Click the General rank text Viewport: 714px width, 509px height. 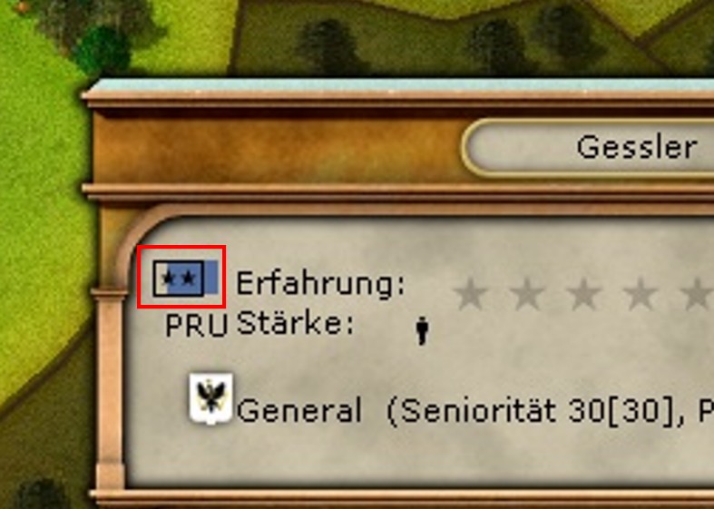[299, 410]
